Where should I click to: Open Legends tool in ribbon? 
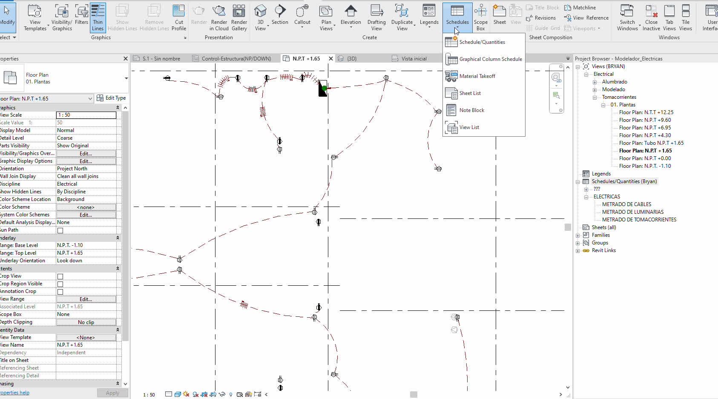[x=429, y=15]
